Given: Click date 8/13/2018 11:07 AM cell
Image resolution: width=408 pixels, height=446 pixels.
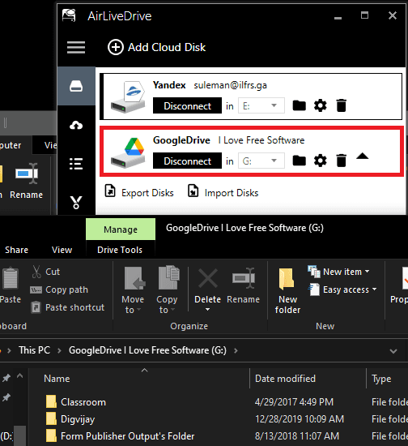Looking at the screenshot, I should click(297, 436).
